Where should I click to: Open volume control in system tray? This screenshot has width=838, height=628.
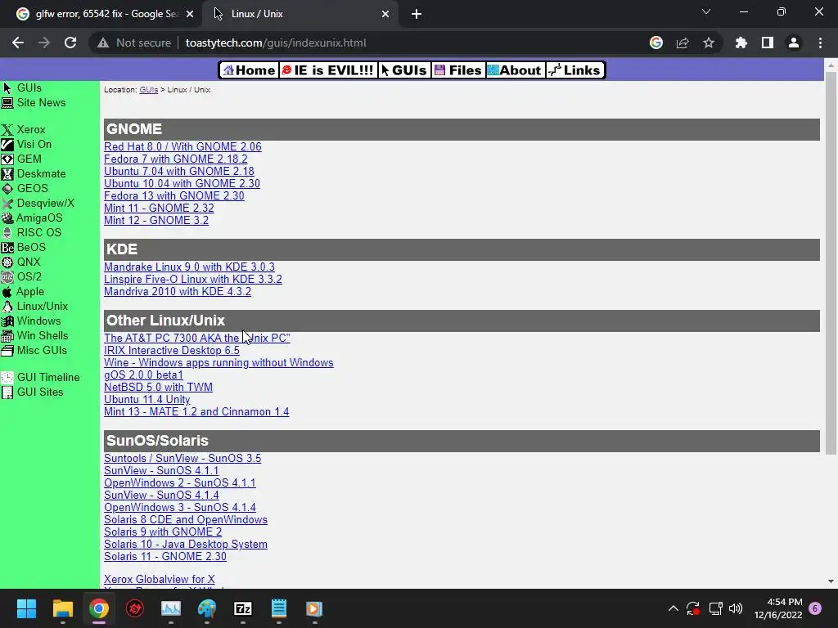tap(736, 608)
